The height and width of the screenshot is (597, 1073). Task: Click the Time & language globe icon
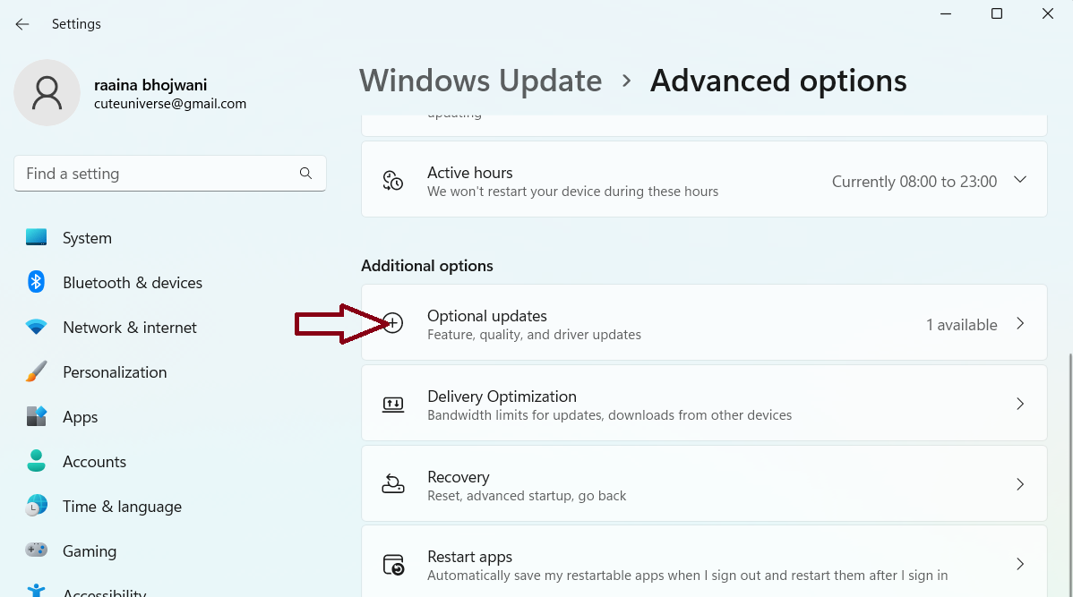[x=37, y=506]
